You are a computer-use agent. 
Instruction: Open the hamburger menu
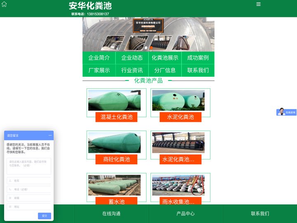[x=258, y=4]
